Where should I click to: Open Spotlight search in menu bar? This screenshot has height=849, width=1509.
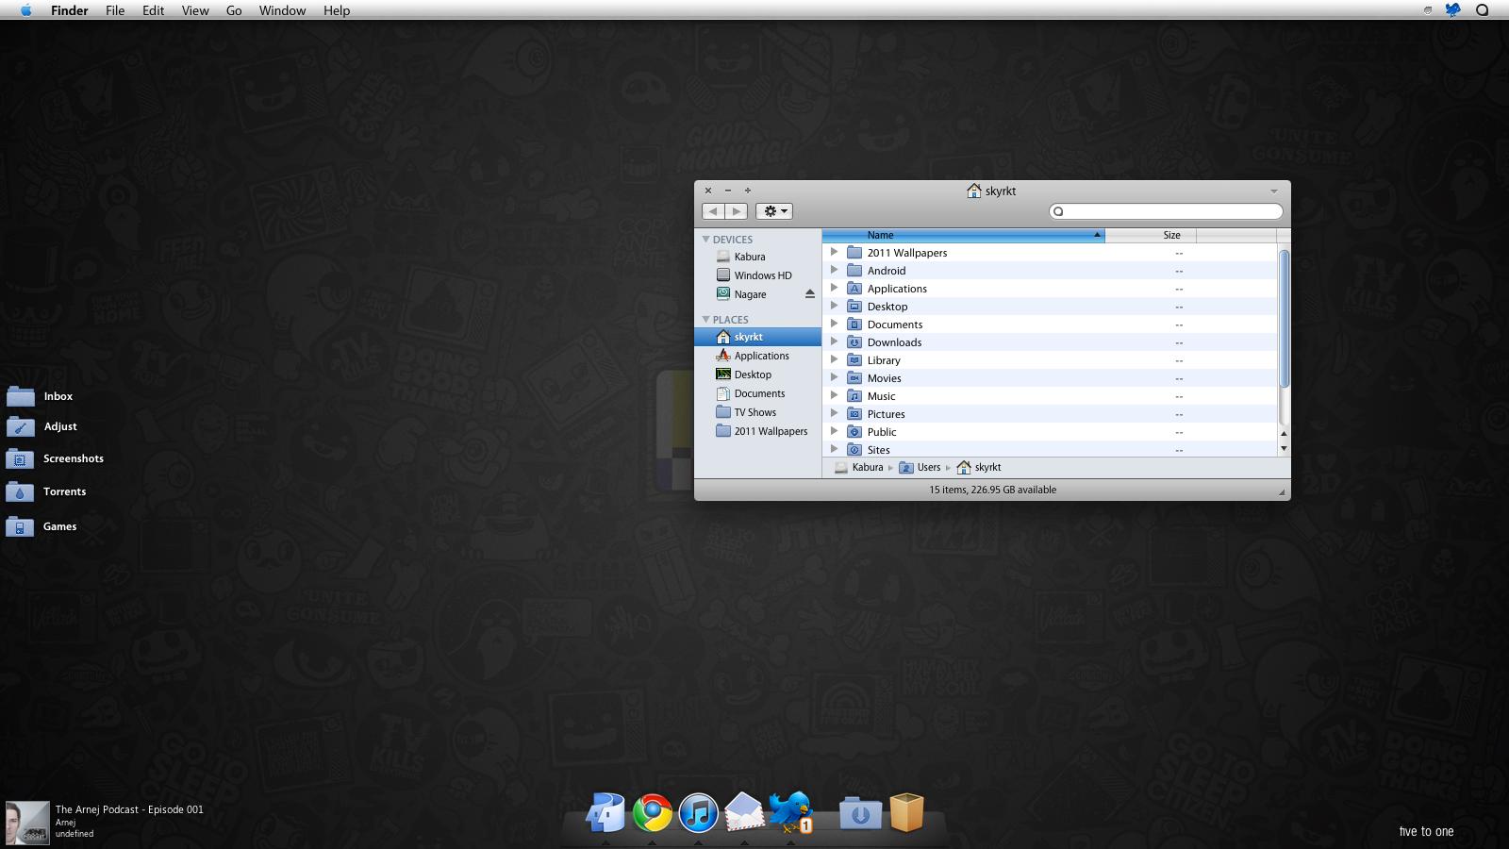pyautogui.click(x=1482, y=10)
